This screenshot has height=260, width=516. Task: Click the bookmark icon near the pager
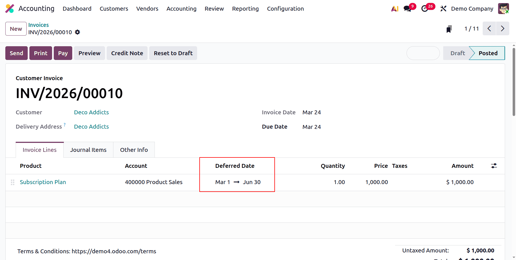(449, 29)
